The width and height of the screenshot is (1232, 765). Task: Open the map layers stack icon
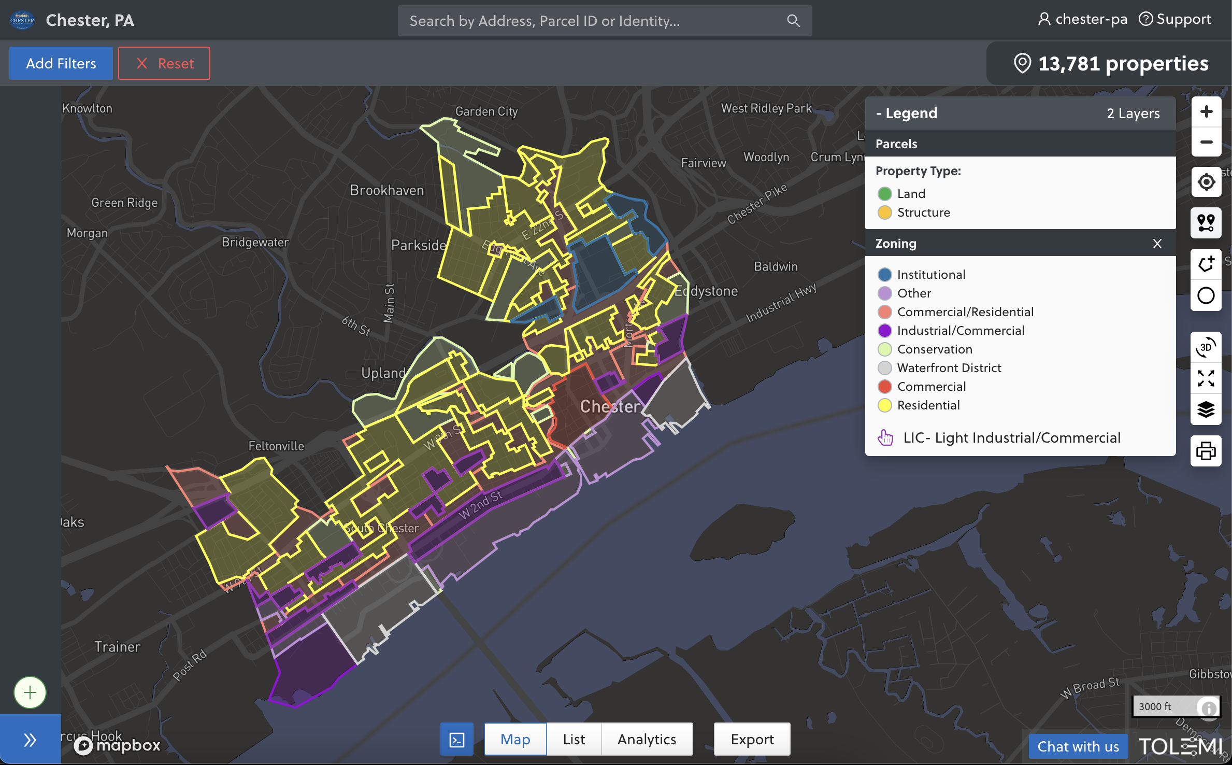click(1206, 409)
